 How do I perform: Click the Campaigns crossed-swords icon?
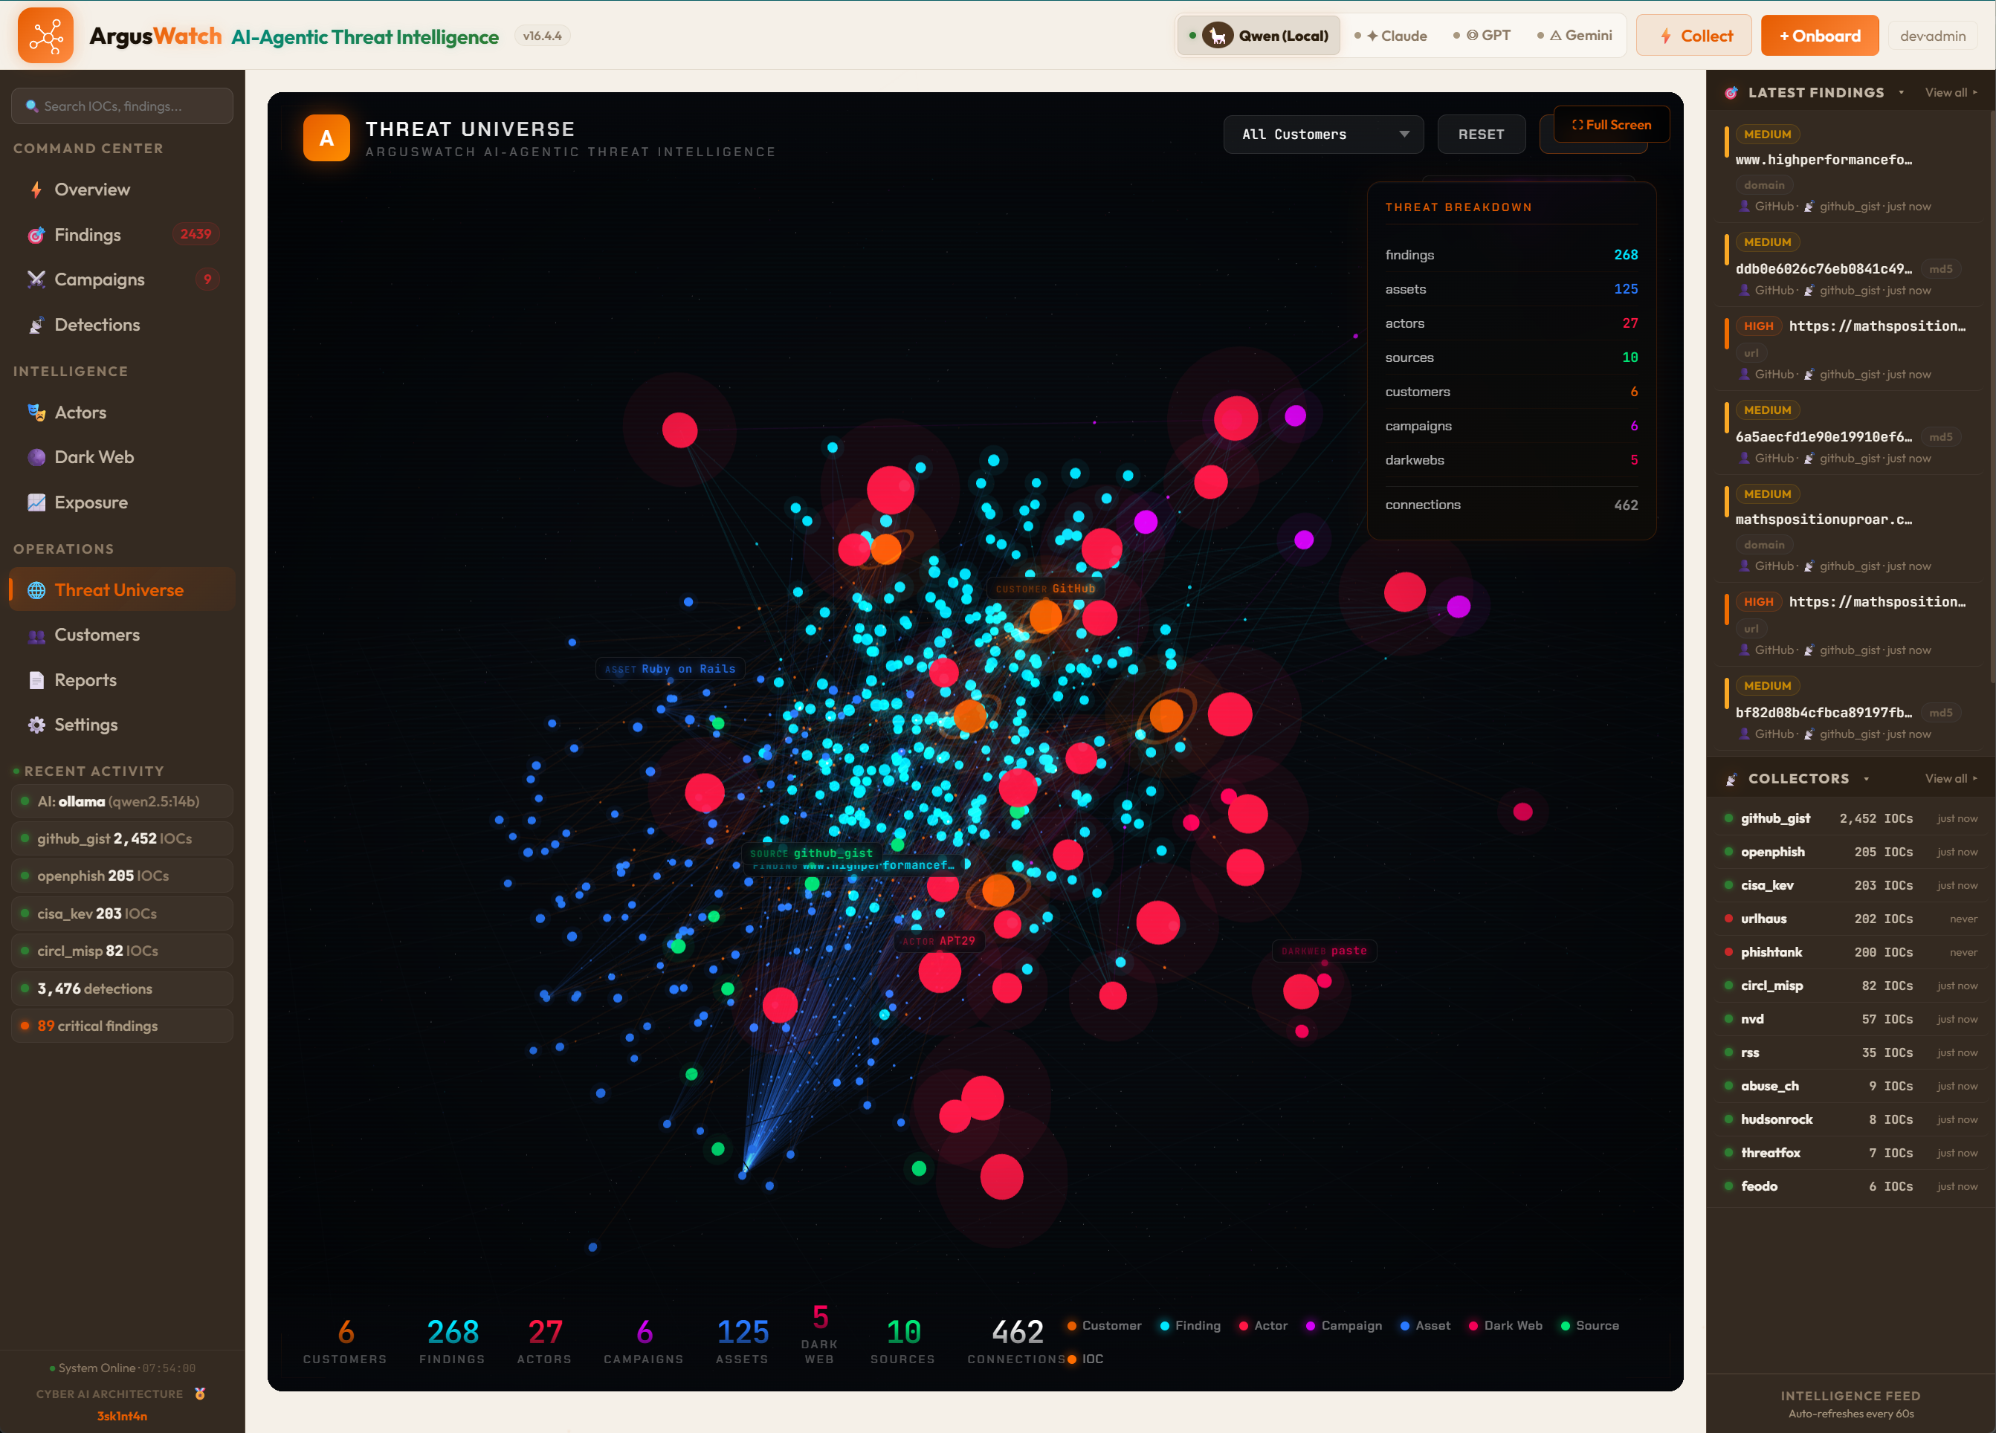pos(36,279)
